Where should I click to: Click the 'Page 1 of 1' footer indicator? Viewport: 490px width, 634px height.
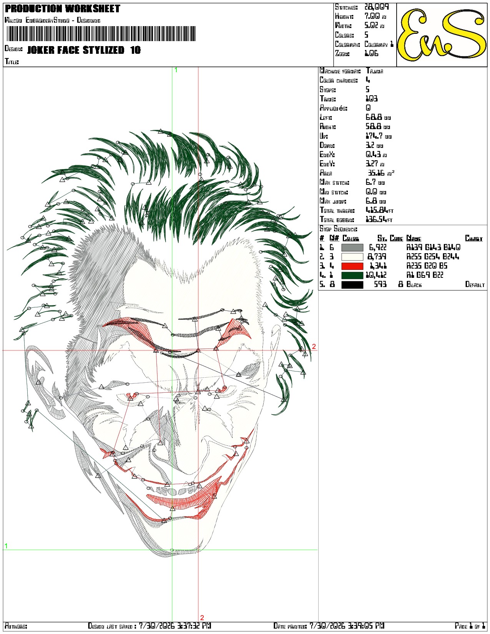tap(470, 626)
